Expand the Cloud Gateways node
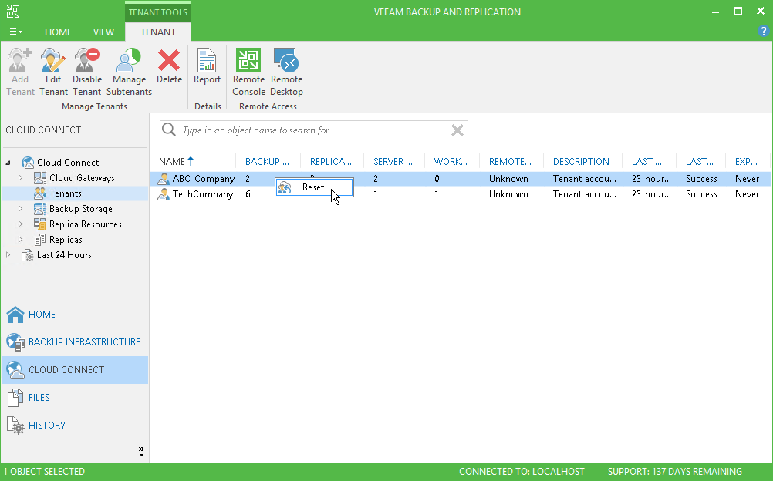773x481 pixels. (20, 178)
